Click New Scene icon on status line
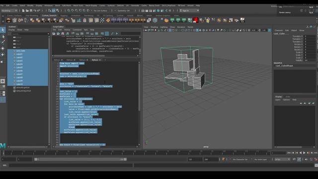The height and width of the screenshot is (179, 318). 23,10
